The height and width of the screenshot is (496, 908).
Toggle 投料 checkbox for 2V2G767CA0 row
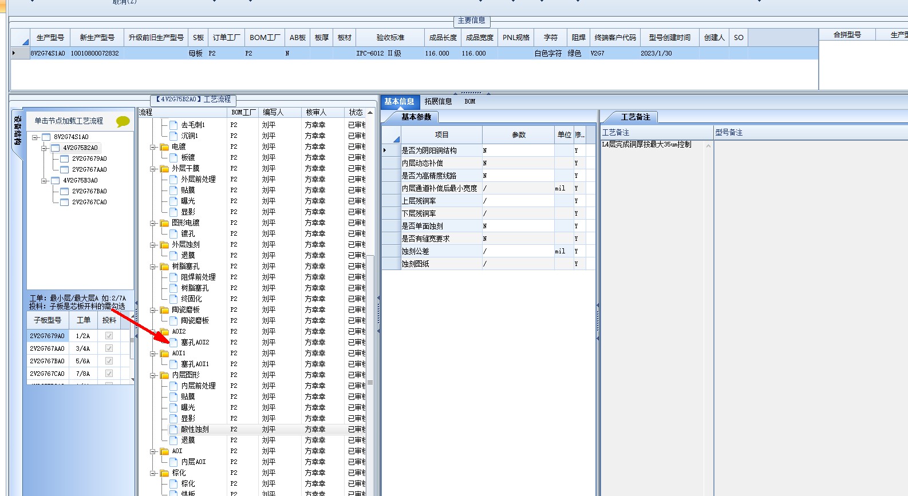(x=109, y=374)
